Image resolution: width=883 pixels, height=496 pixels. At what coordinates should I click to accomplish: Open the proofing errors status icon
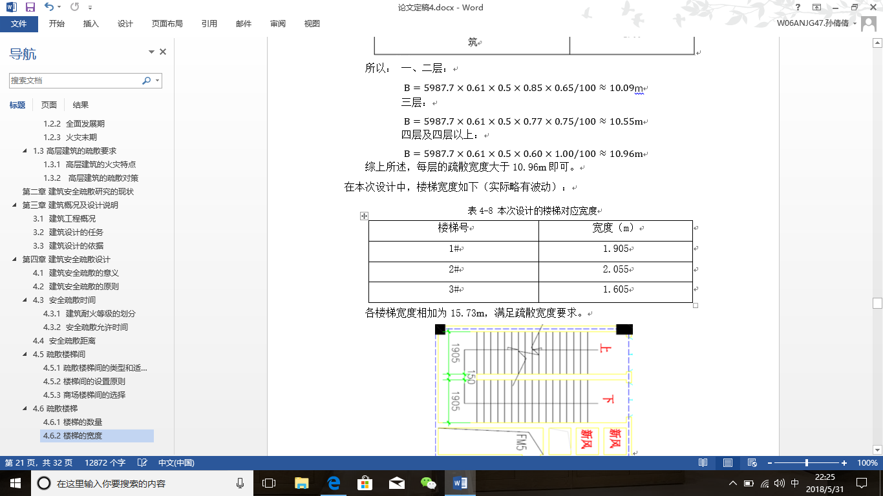point(142,463)
